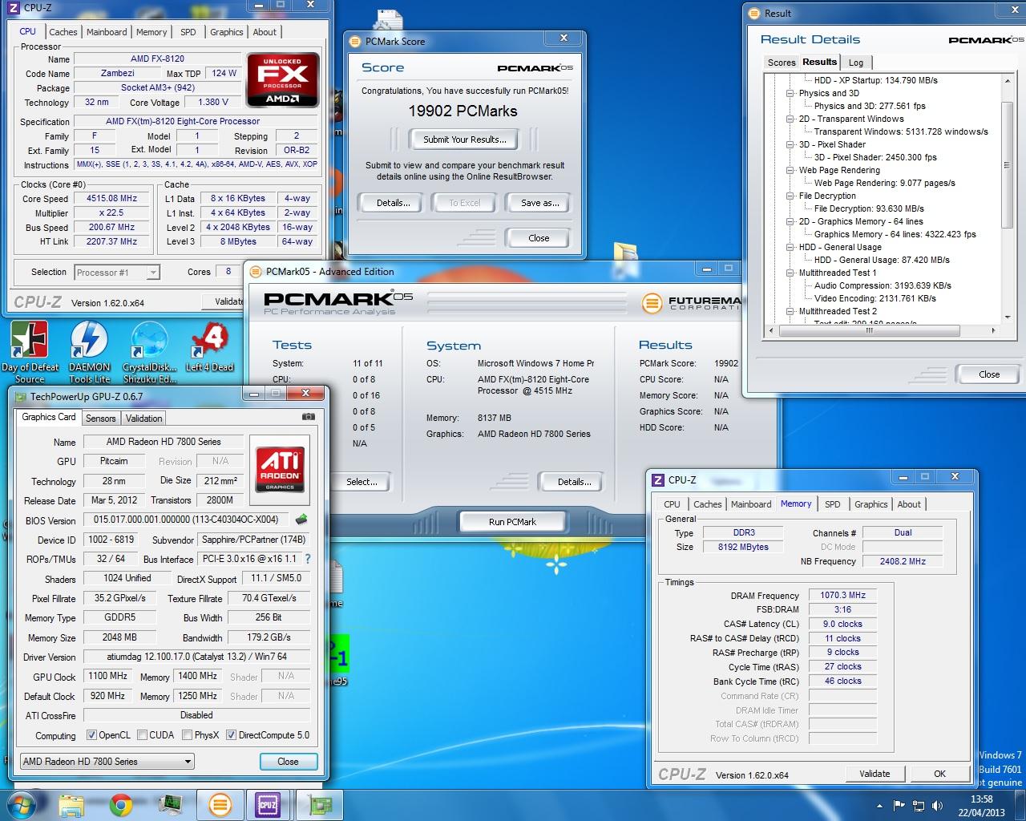Toggle the PhysX checkbox in GPU-Z

tap(187, 735)
